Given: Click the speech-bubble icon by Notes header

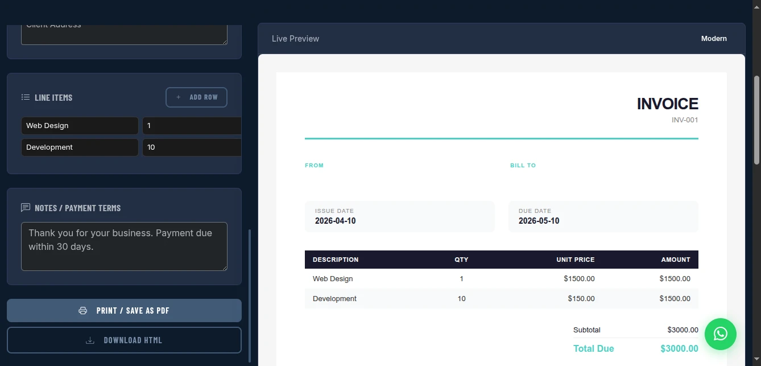Looking at the screenshot, I should point(25,207).
